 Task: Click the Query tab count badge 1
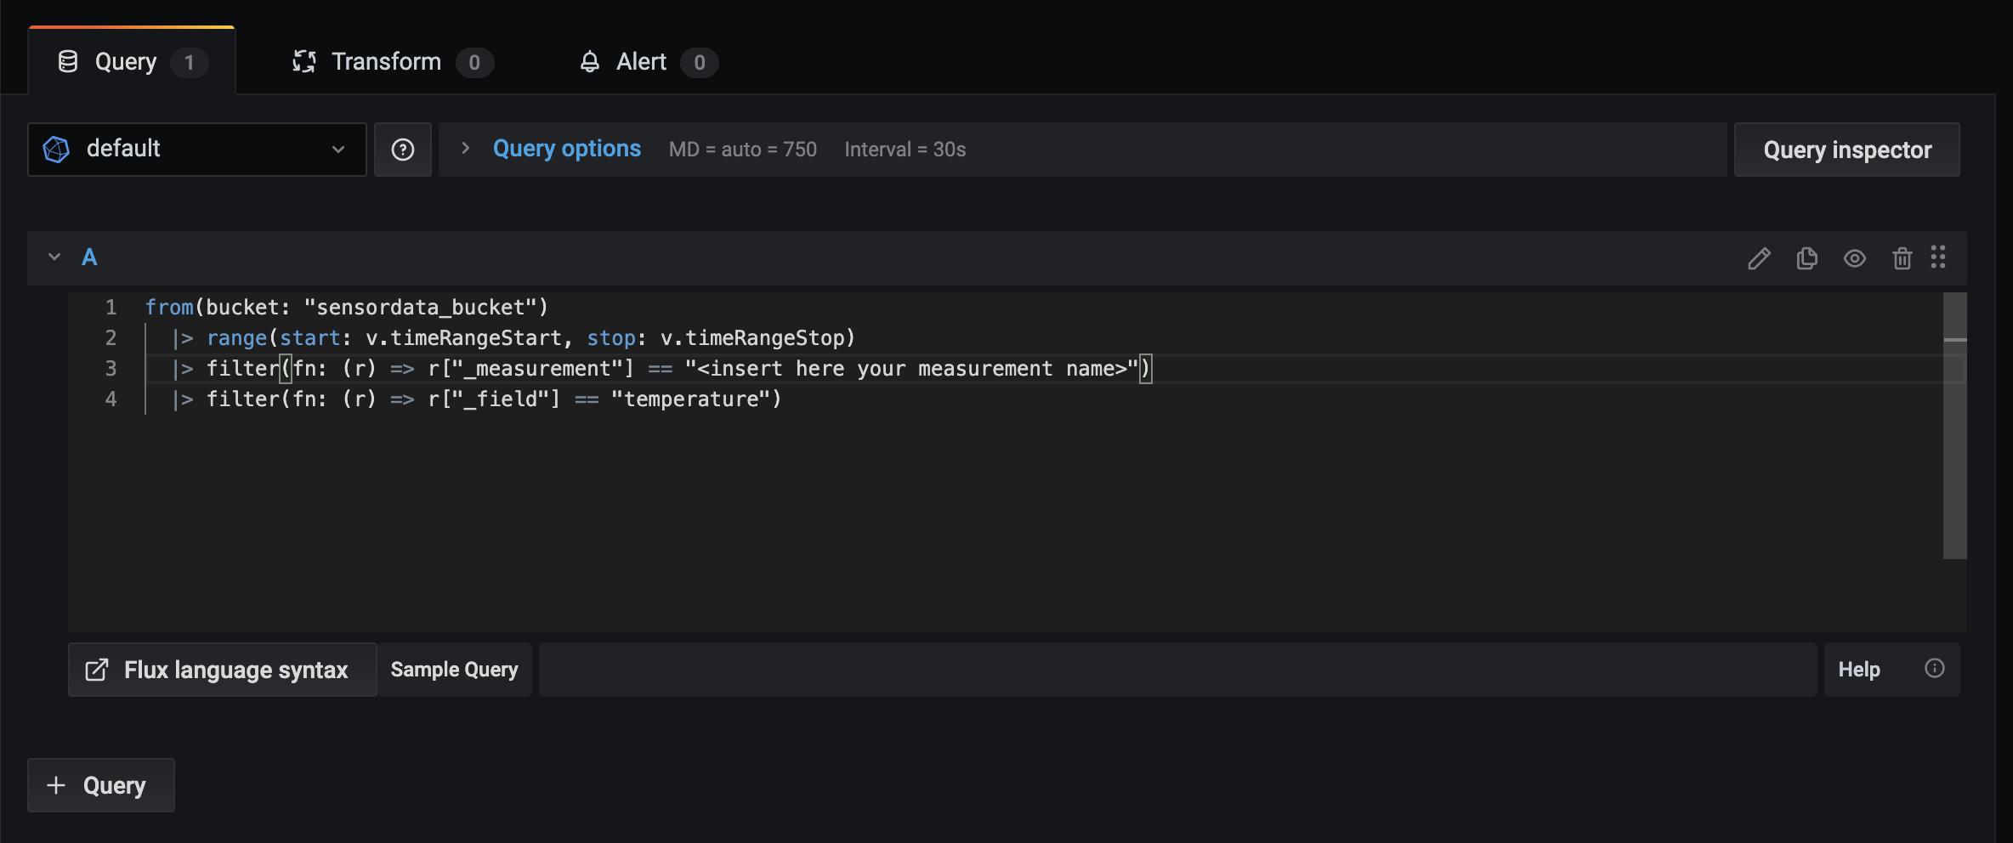pos(190,62)
